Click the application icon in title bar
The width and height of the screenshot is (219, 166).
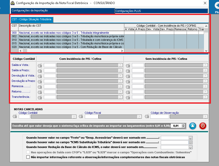coord(13,3)
